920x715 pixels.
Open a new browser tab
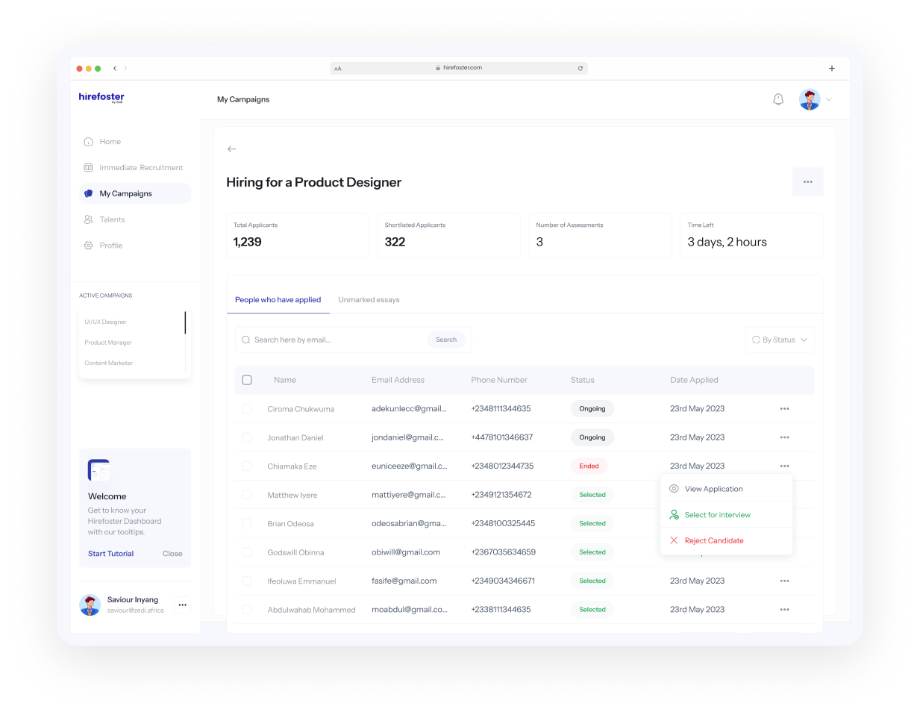coord(832,68)
